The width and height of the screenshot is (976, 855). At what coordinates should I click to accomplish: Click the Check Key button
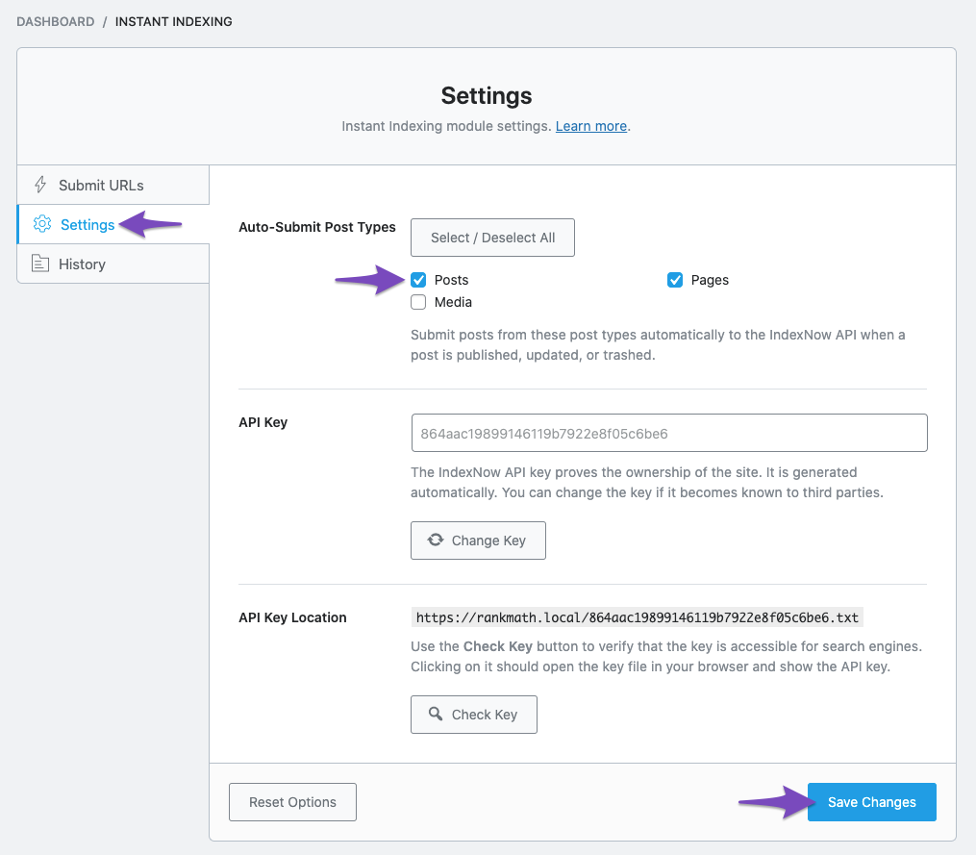[x=473, y=714]
